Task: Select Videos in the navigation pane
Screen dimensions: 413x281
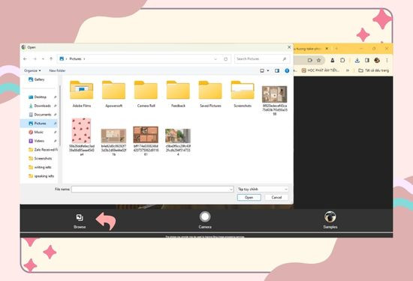Action: [x=40, y=141]
